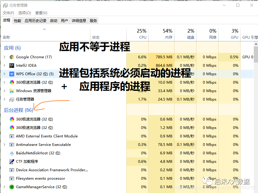The height and width of the screenshot is (193, 258).
Task: Click the 6.9 MB BaiduNetdiskHost memory value
Action: pos(166,153)
